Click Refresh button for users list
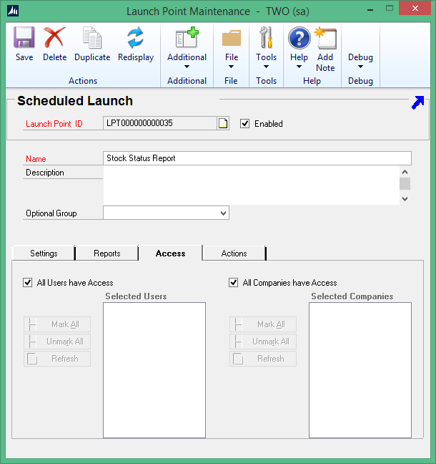The image size is (436, 464). click(x=57, y=359)
